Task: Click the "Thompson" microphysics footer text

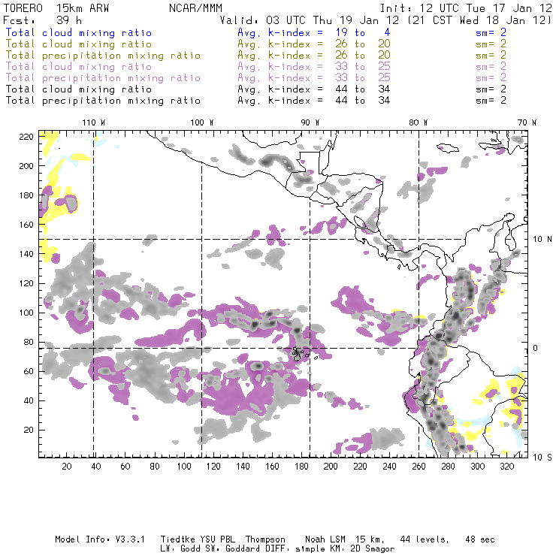Action: click(x=265, y=539)
